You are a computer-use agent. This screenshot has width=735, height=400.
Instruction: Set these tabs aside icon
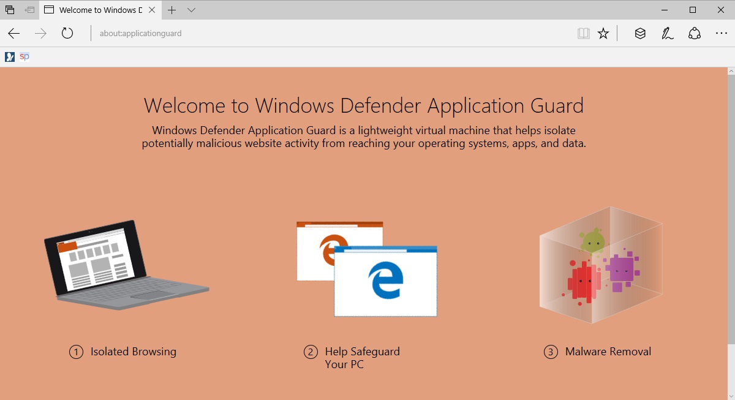29,10
